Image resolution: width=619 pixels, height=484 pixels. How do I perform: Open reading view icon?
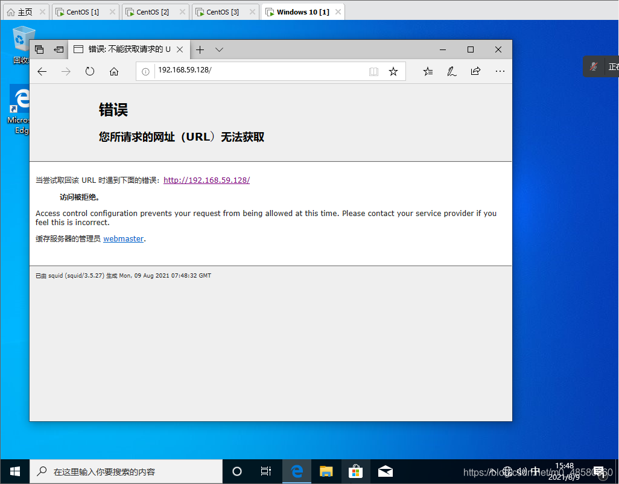[373, 71]
